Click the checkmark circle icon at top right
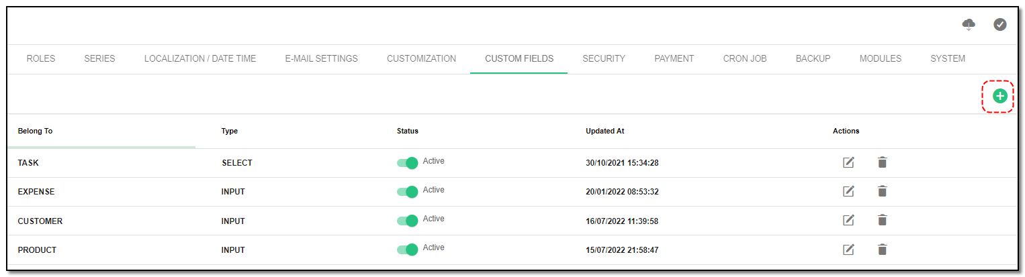 pyautogui.click(x=1000, y=24)
